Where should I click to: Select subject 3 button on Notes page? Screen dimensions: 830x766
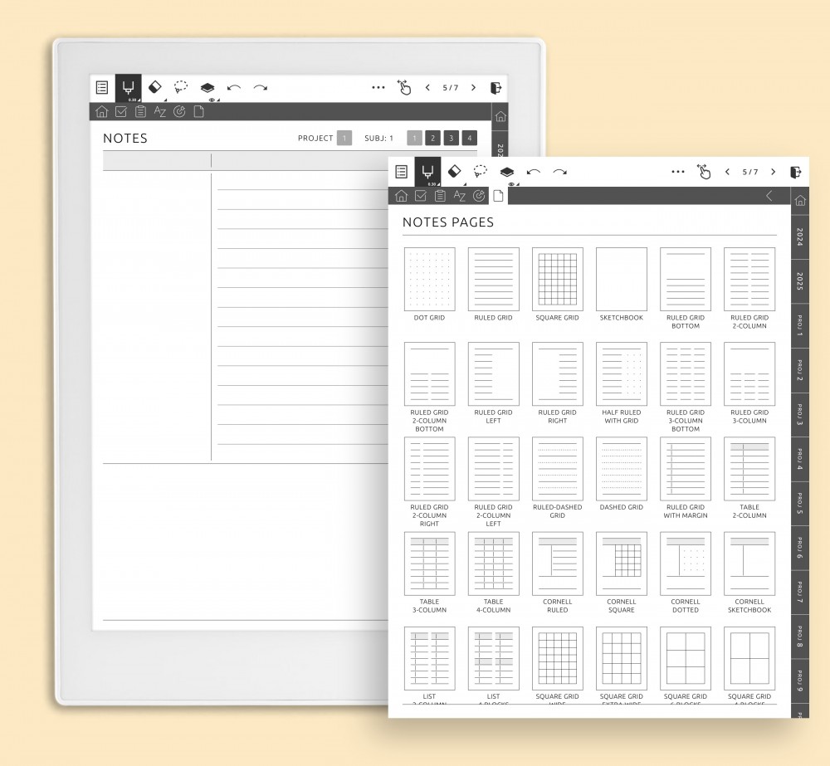coord(451,138)
